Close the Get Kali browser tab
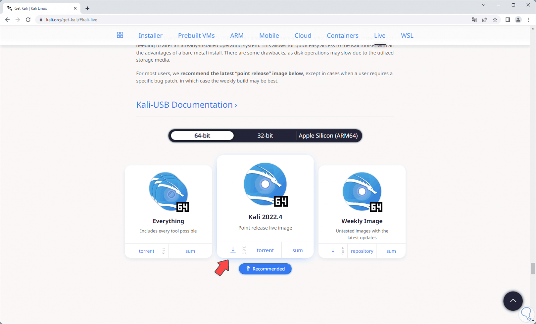 [x=75, y=8]
